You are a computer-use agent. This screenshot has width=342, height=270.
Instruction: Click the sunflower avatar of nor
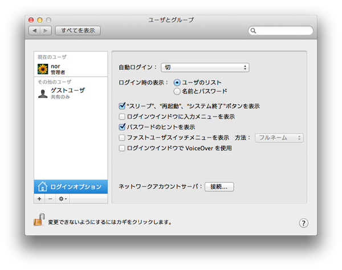pyautogui.click(x=43, y=69)
